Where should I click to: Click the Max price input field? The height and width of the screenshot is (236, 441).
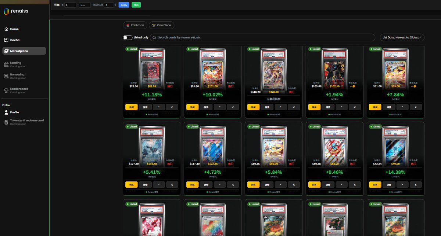85,5
